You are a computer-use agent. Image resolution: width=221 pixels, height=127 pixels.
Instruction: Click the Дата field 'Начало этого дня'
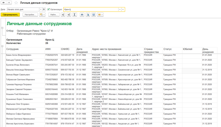[x=23, y=9]
